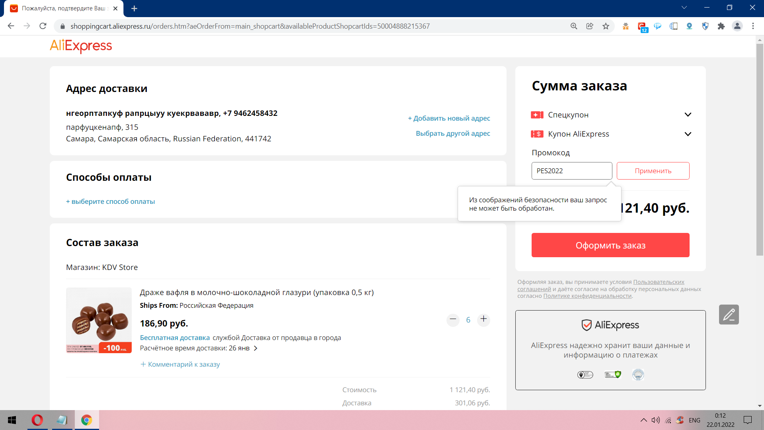The image size is (764, 430).
Task: Click the ENG language indicator in the taskbar
Action: coord(694,420)
